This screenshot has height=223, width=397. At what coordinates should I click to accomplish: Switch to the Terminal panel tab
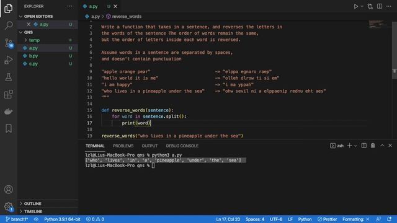click(x=95, y=146)
